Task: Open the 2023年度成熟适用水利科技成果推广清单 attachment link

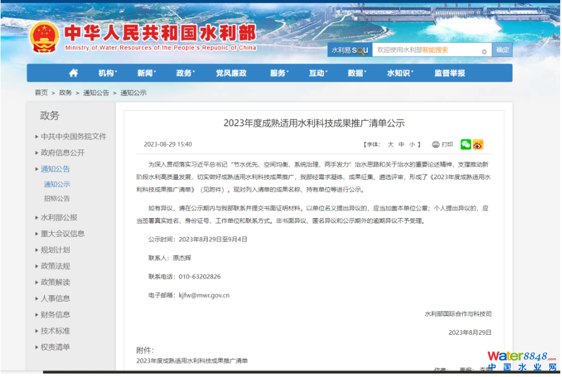Action: pyautogui.click(x=192, y=361)
